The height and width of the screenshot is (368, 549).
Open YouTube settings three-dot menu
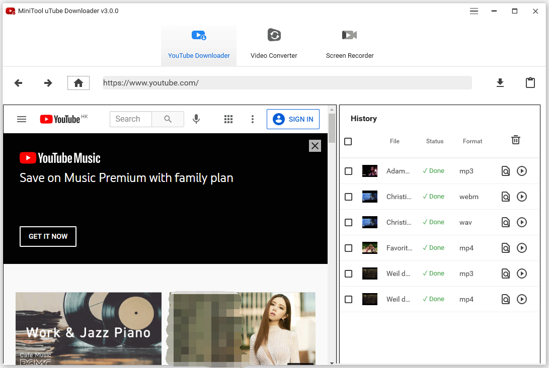click(x=253, y=119)
